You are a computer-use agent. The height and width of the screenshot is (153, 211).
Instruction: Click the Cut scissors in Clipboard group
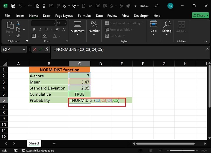[x=18, y=23]
